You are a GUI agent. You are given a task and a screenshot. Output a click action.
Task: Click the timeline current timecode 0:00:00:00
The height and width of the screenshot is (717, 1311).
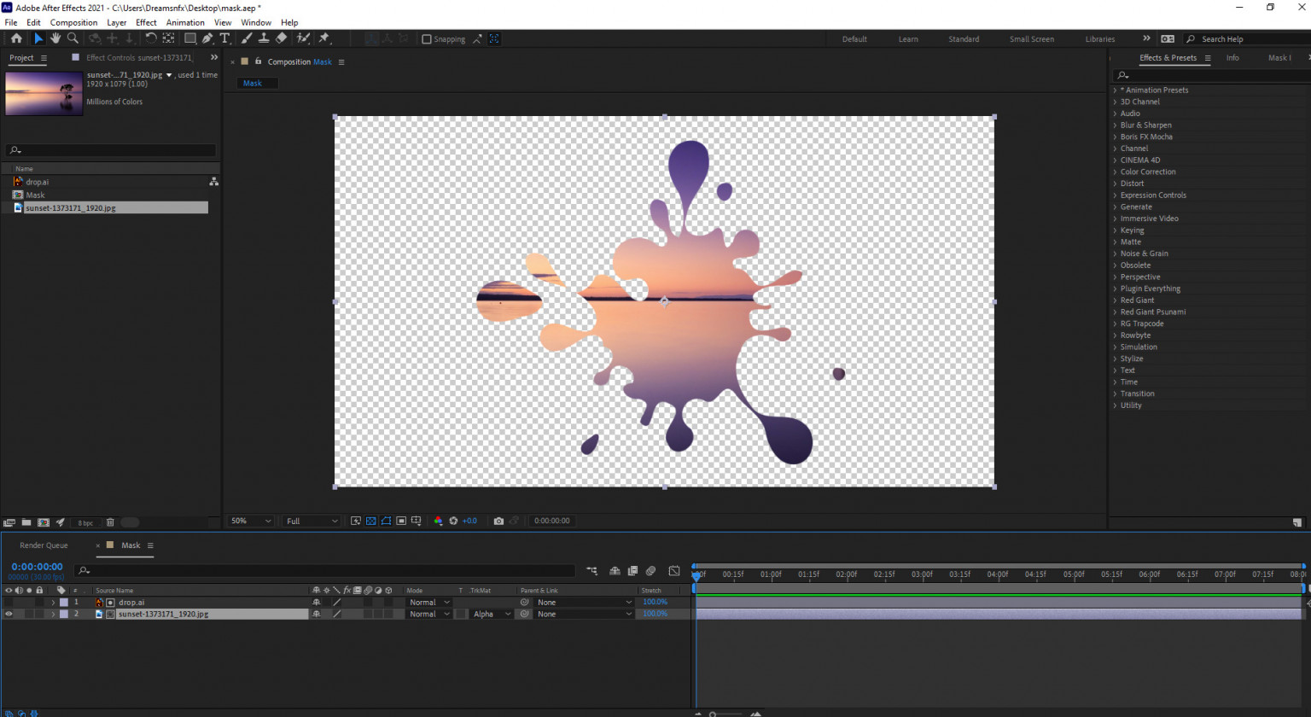coord(37,567)
